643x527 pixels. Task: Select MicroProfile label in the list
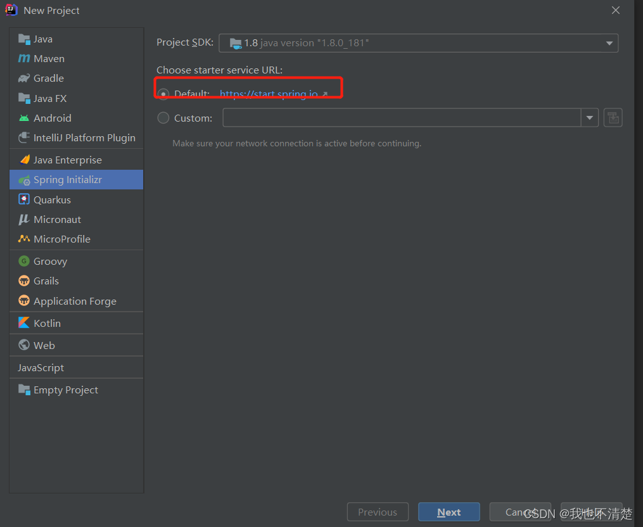[62, 239]
